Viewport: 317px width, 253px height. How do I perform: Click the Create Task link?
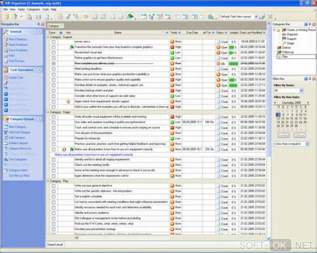16,78
